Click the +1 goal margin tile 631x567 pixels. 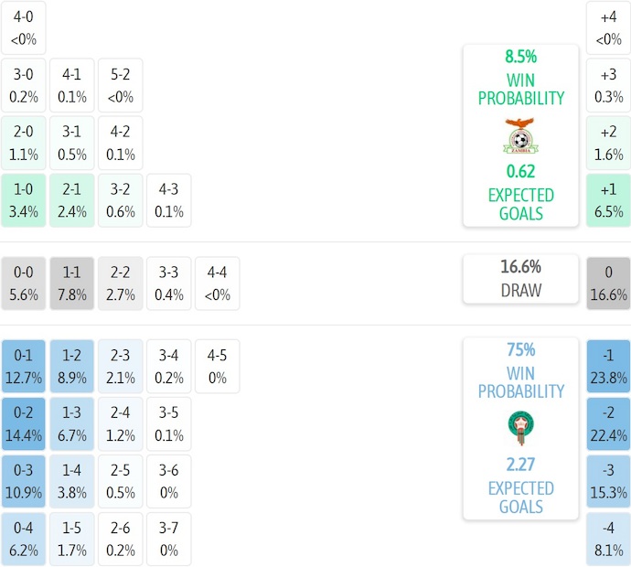608,200
